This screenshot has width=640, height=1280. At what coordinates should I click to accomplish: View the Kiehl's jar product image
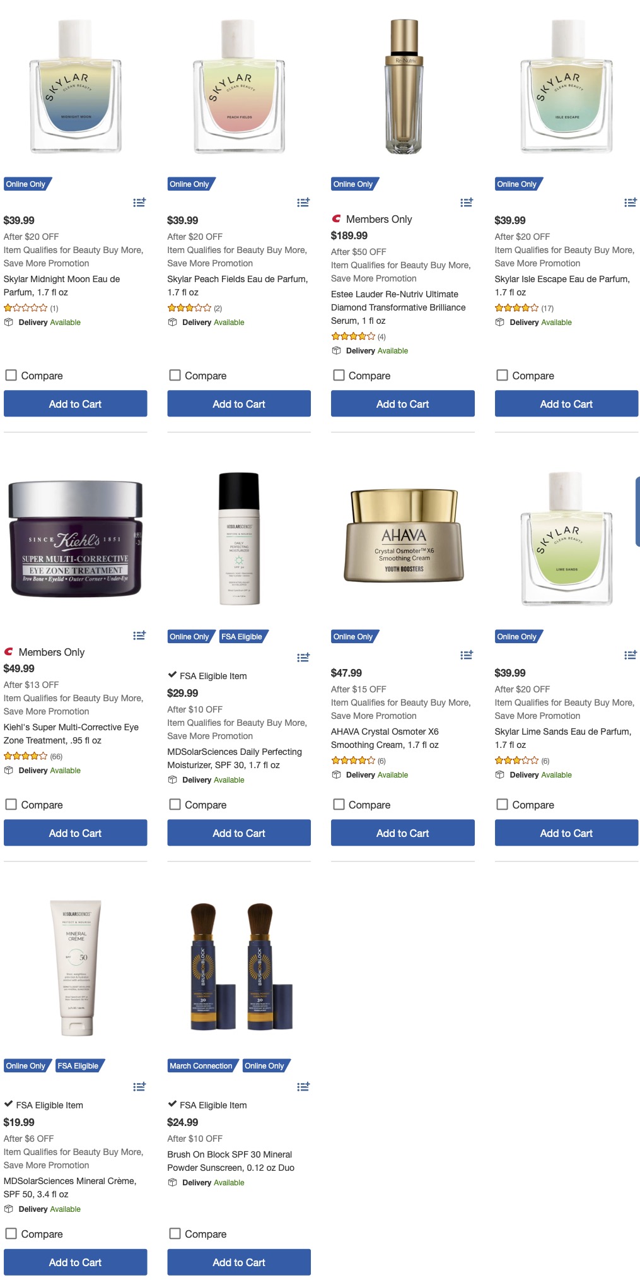76,539
